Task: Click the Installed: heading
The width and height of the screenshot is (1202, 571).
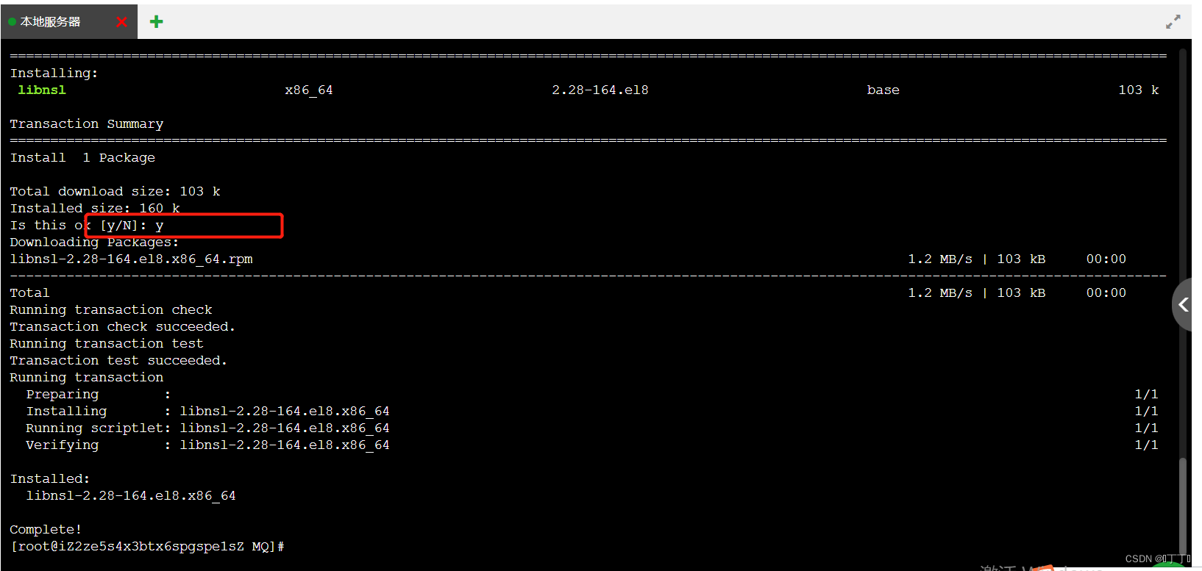Action: coord(50,478)
